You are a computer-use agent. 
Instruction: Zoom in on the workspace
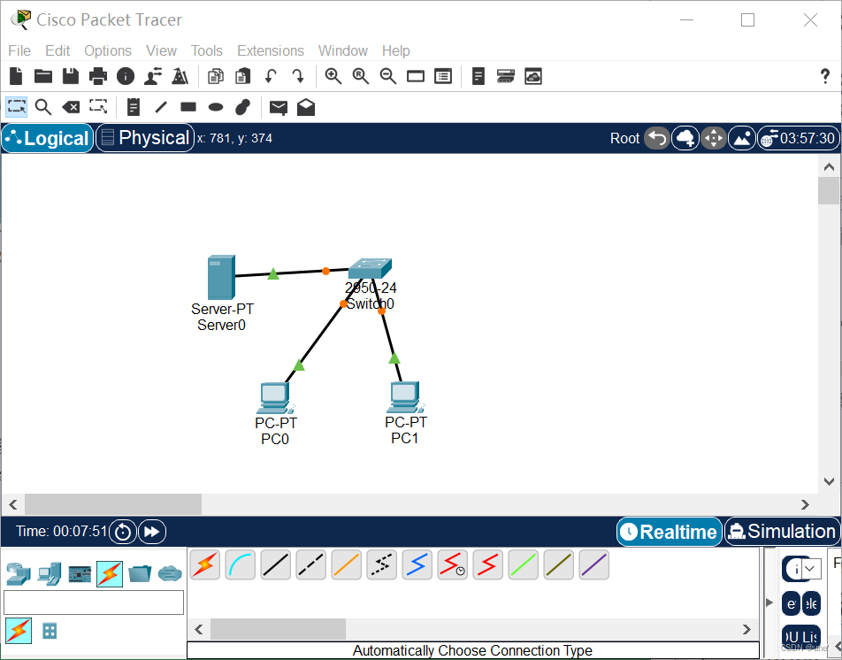[x=333, y=76]
